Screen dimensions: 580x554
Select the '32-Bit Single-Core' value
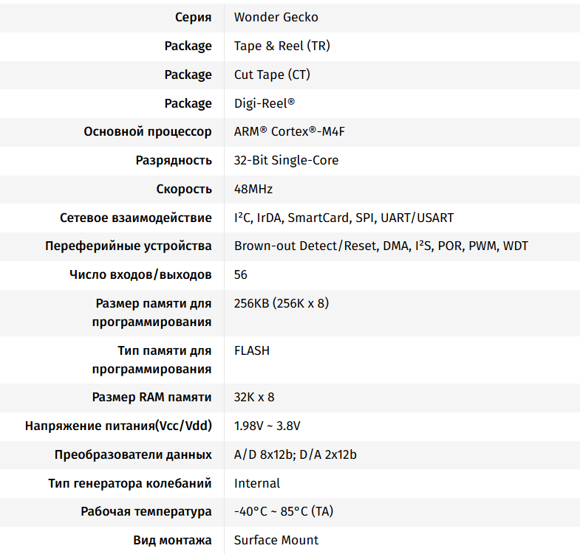[286, 160]
